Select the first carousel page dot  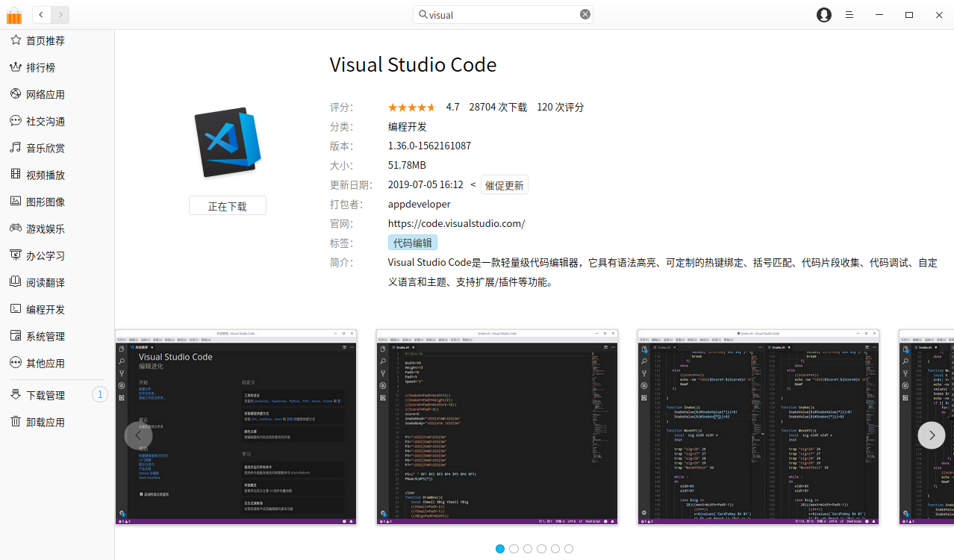500,549
